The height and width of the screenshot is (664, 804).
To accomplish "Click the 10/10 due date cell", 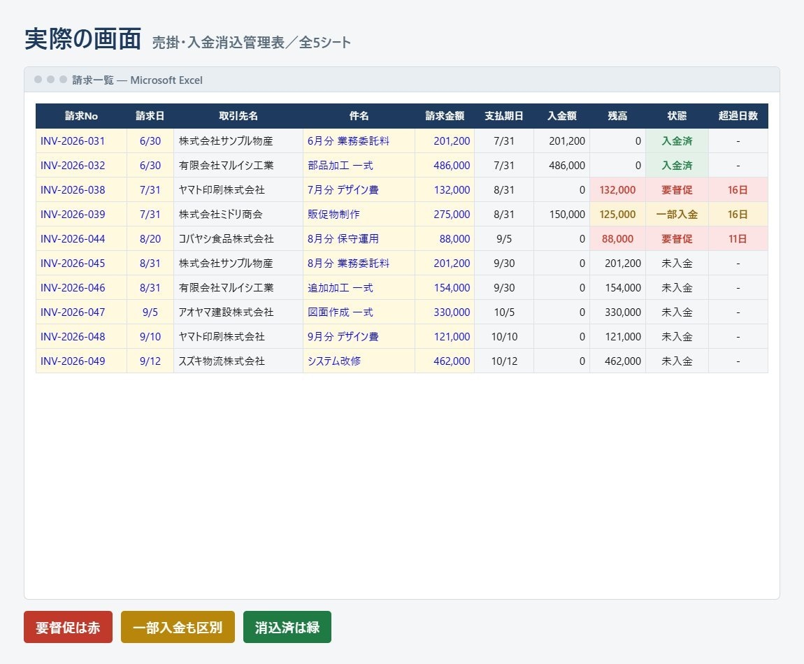I will (504, 336).
